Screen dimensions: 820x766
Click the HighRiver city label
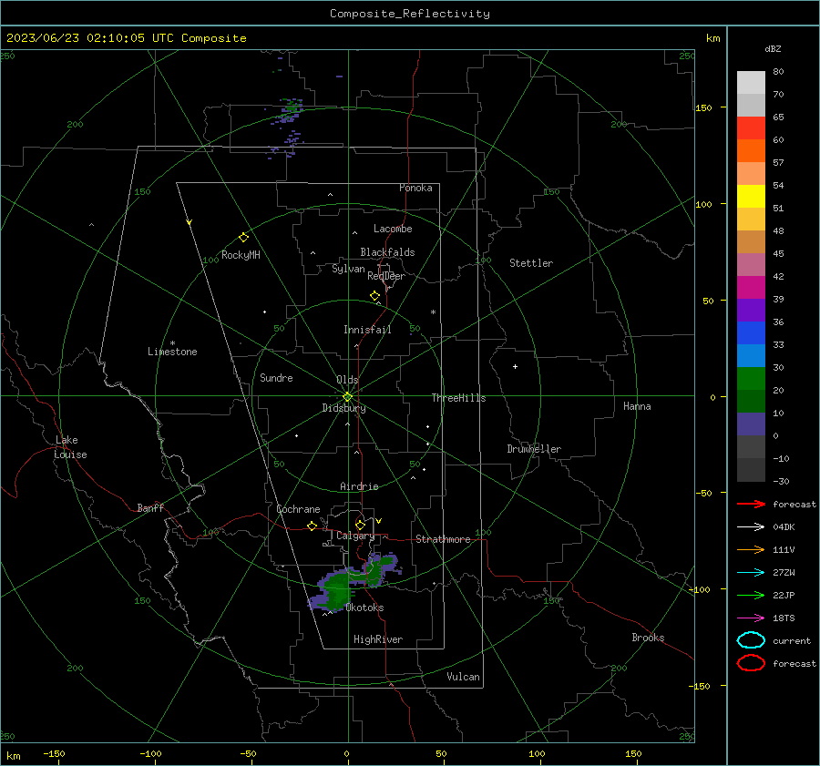click(x=378, y=639)
